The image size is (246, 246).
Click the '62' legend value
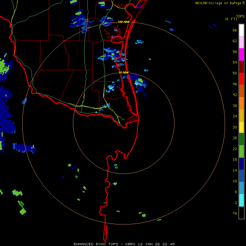coord(235,41)
